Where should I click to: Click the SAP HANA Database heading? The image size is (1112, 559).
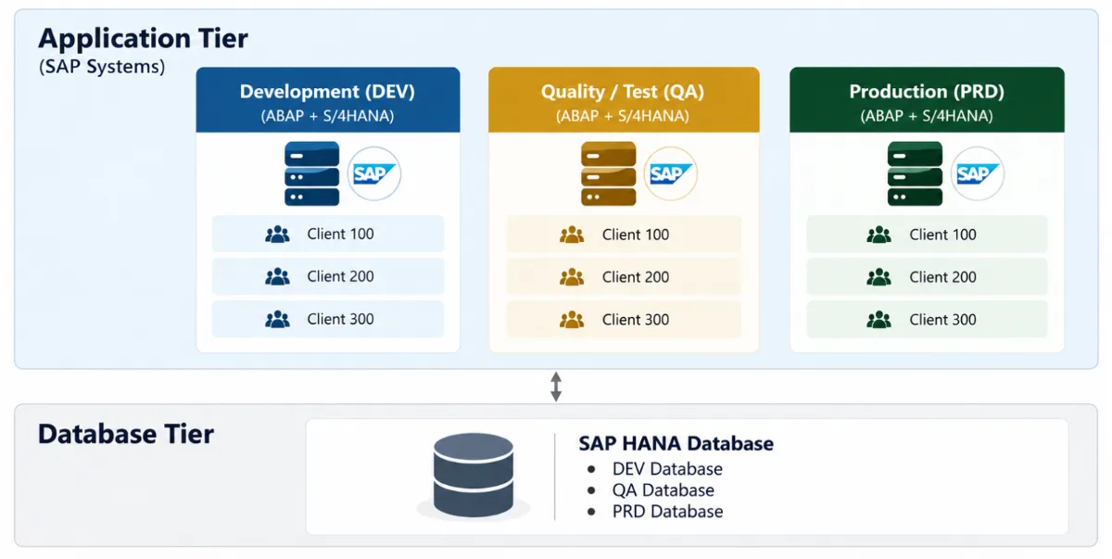point(676,443)
